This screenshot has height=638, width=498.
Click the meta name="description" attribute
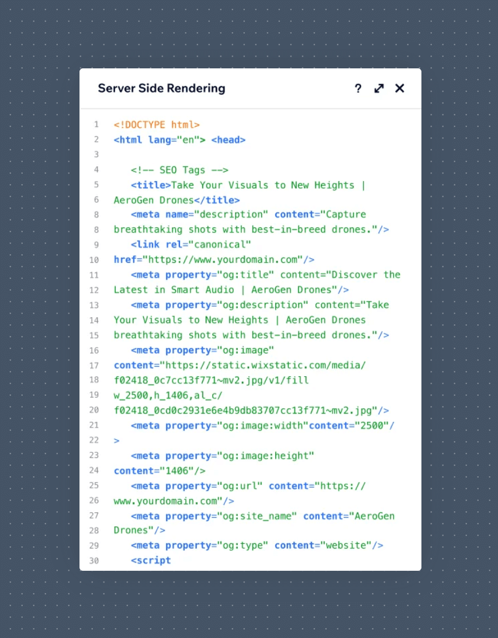[216, 214]
